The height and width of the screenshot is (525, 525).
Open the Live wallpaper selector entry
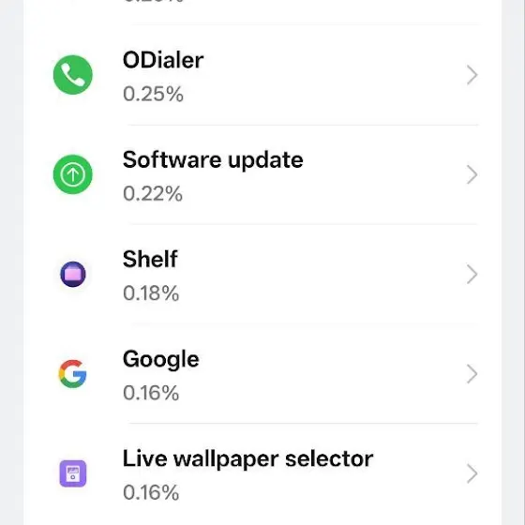coord(262,473)
